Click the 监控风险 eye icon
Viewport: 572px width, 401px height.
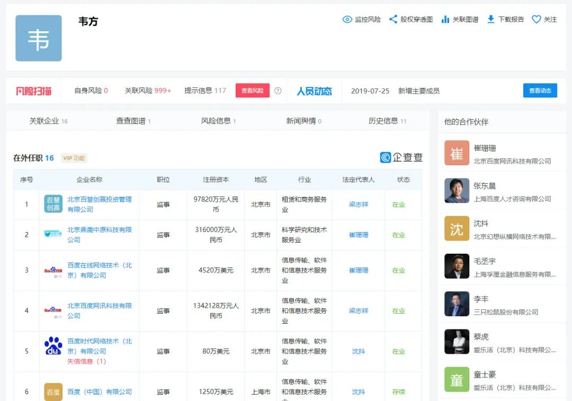coord(347,20)
